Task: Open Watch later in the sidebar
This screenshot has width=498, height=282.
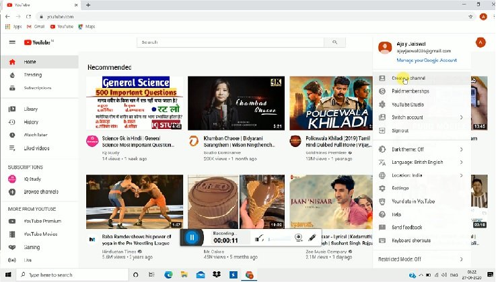Action: tap(35, 135)
